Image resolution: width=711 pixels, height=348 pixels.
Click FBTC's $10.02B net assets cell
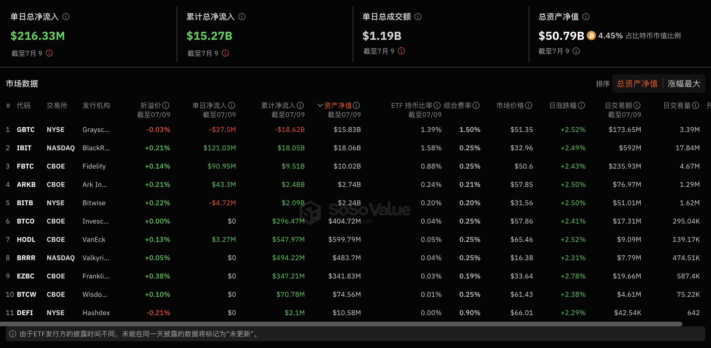[x=347, y=166]
